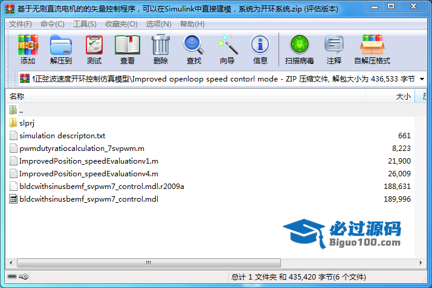This screenshot has width=432, height=288.
Task: Click the bldcwithsinusbemf_svpwm7_control.mdl file icon
Action: pos(13,199)
